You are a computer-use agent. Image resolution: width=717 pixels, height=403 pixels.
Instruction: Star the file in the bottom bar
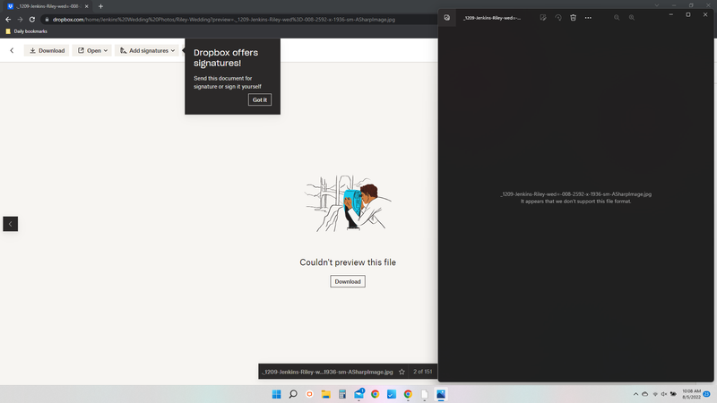(x=402, y=372)
